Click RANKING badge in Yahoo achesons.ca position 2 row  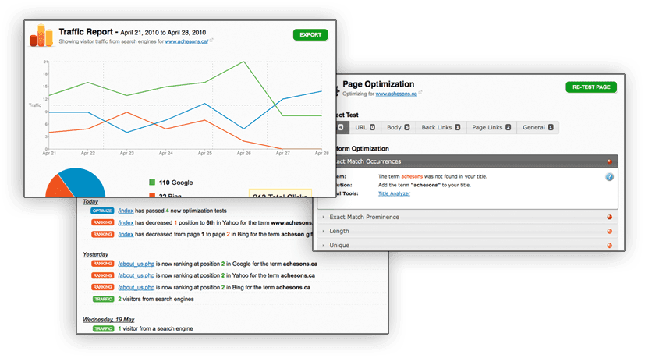point(102,275)
